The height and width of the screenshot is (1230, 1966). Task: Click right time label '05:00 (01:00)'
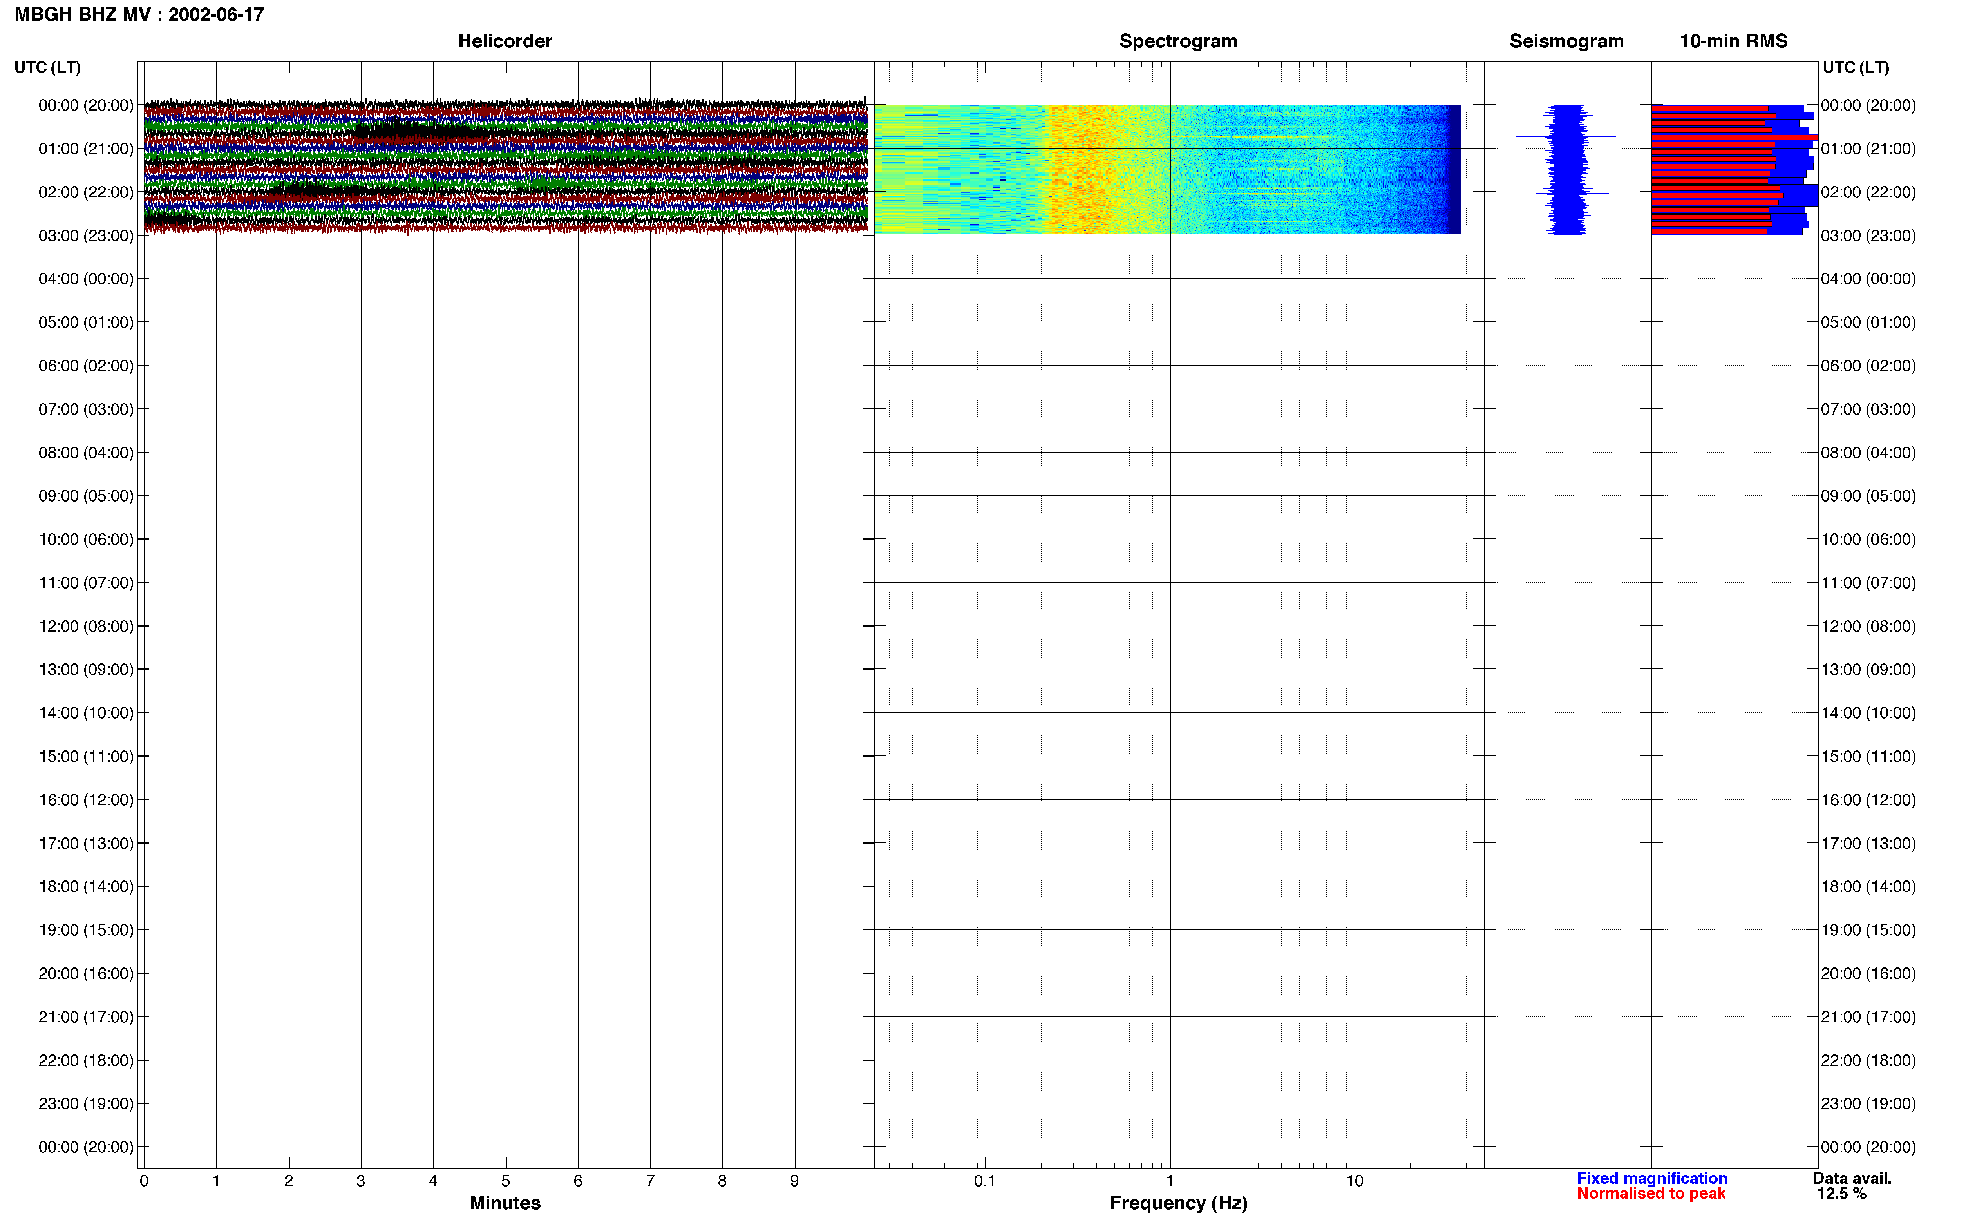coord(1868,322)
